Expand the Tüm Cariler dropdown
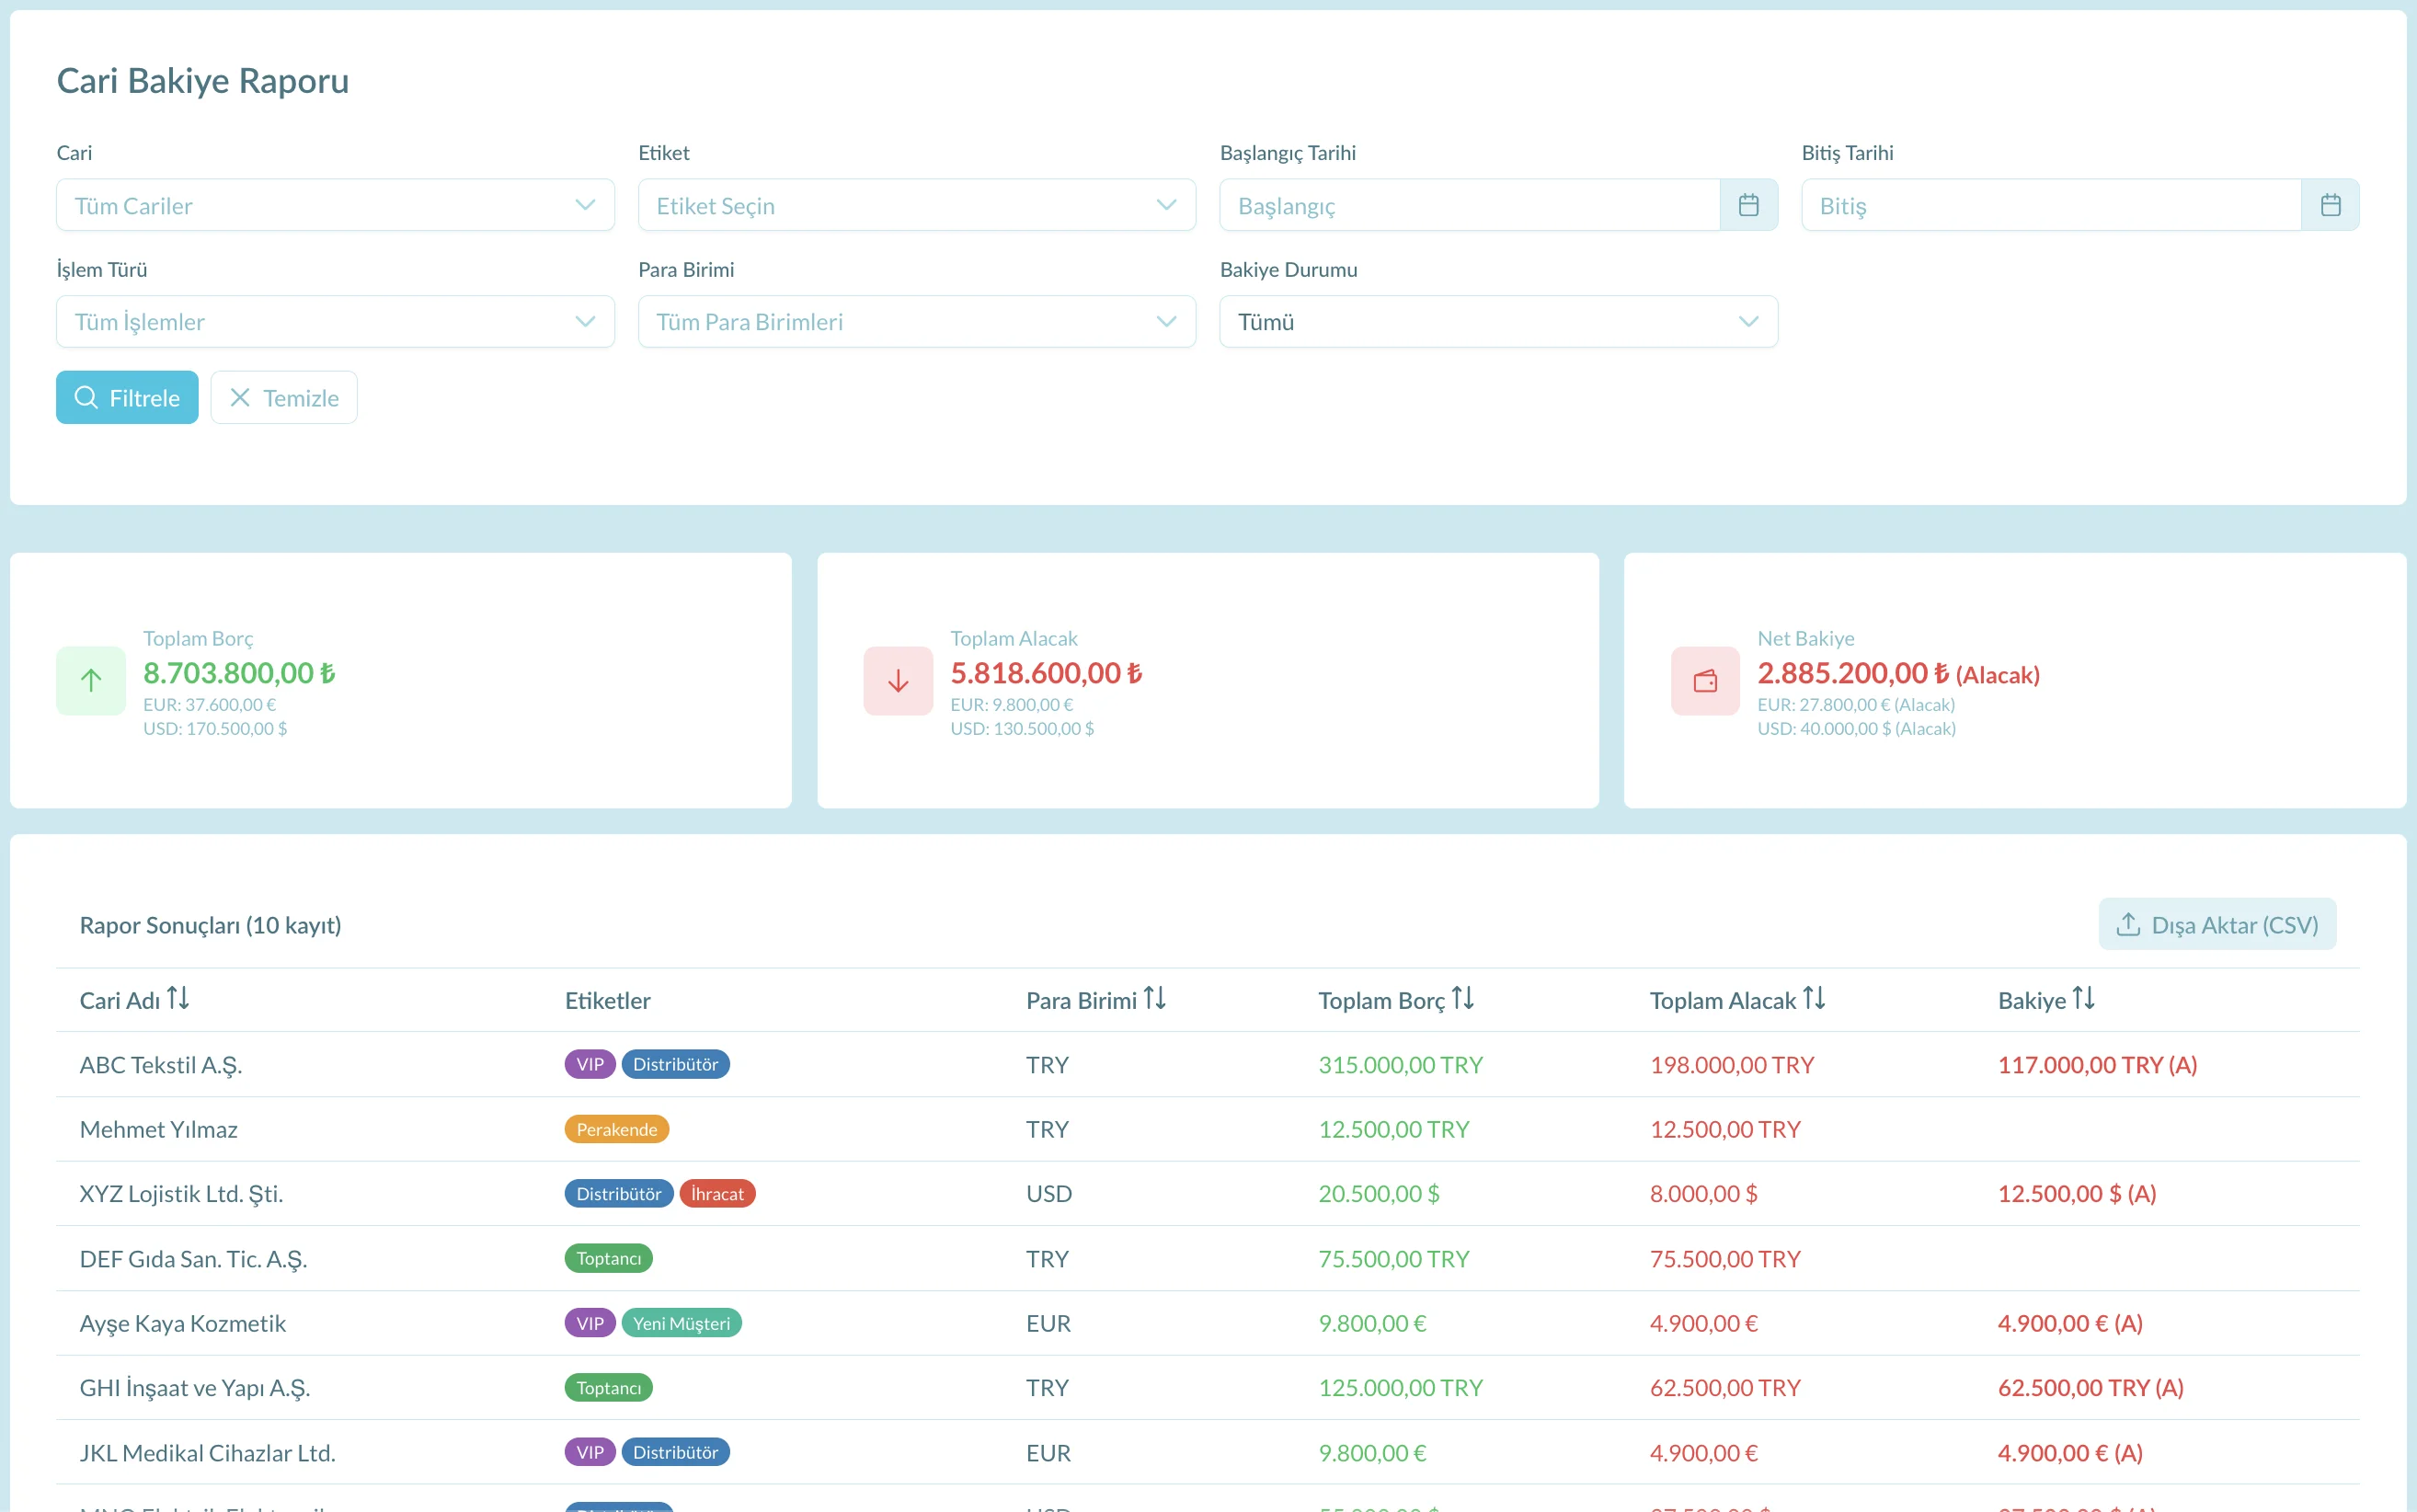Screen dimensions: 2417x1512 tap(335, 205)
